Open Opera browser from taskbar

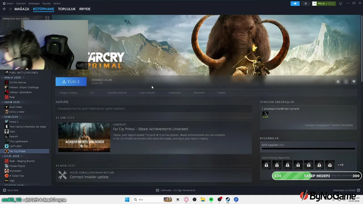[186, 199]
